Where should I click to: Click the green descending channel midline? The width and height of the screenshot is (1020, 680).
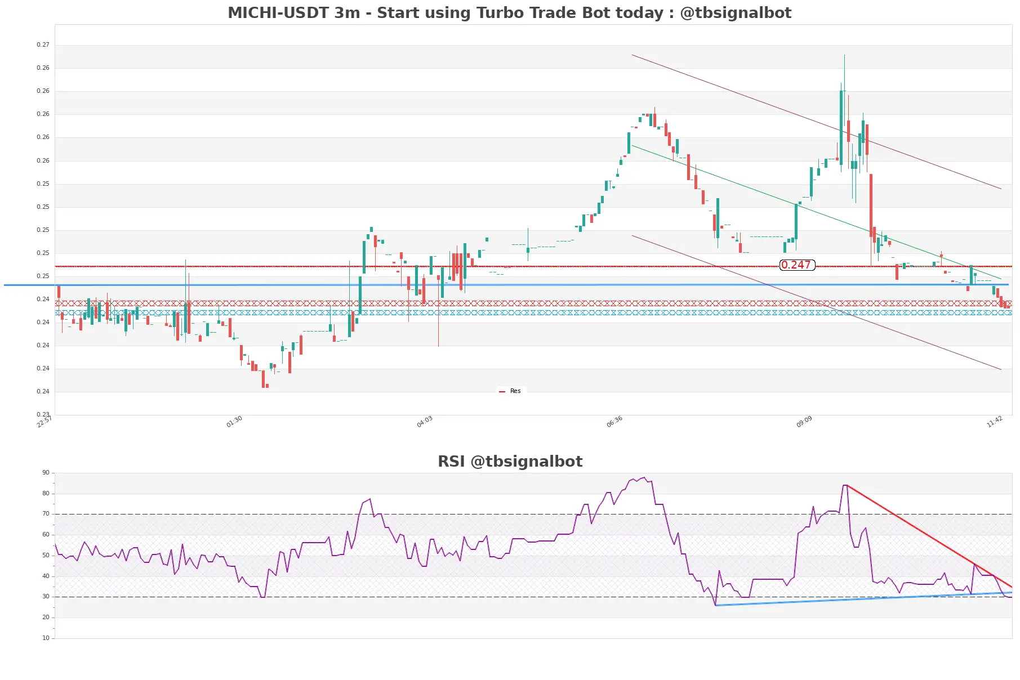point(817,212)
